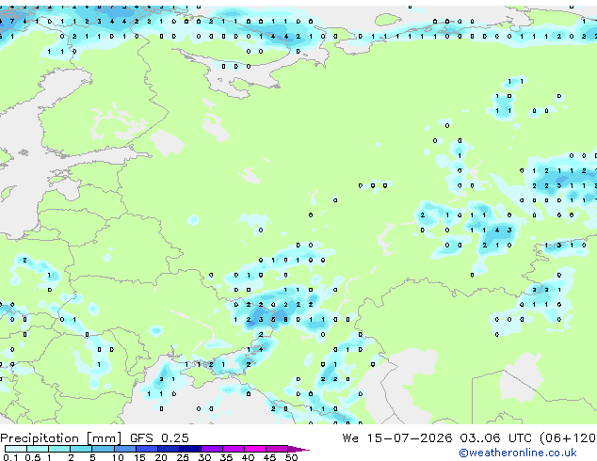This screenshot has height=461, width=597.
Task: Click the '35' legend scale label
Action: tap(226, 457)
